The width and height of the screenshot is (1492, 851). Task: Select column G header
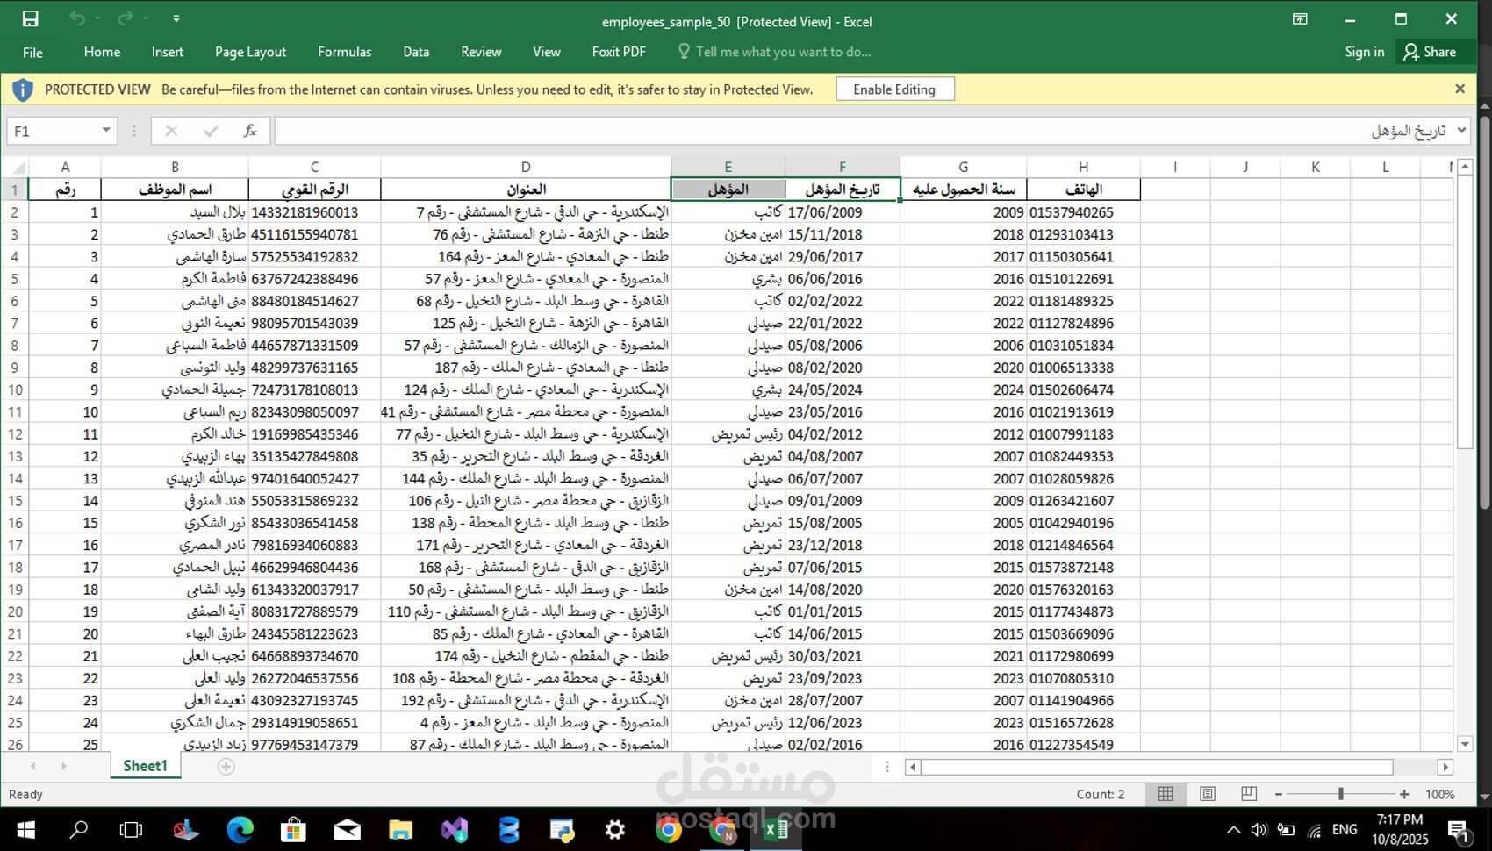click(x=963, y=167)
